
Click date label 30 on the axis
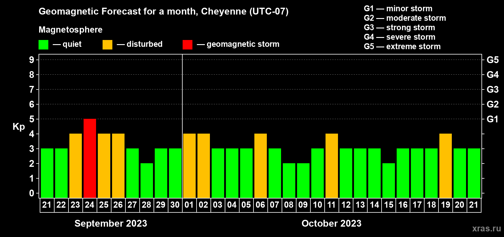[175, 205]
